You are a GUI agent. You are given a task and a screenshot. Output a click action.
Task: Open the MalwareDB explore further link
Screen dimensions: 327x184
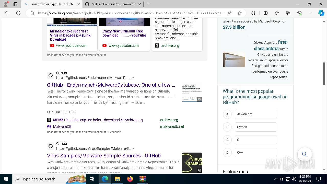(62, 126)
